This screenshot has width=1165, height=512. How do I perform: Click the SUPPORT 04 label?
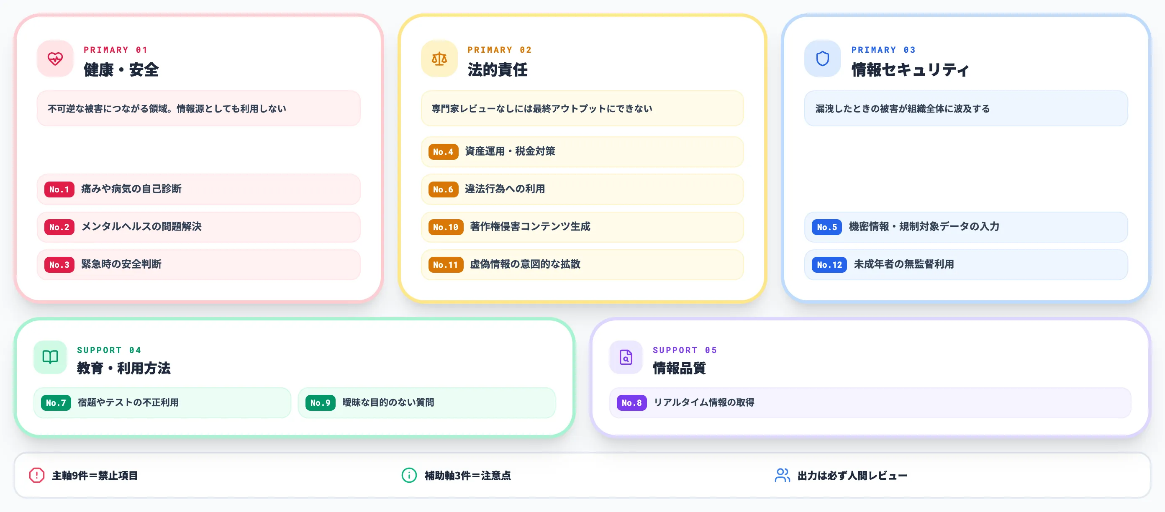pos(109,350)
